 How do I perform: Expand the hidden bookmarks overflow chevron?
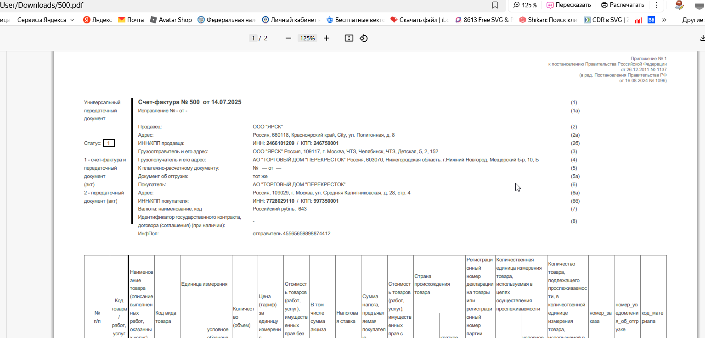pyautogui.click(x=664, y=20)
